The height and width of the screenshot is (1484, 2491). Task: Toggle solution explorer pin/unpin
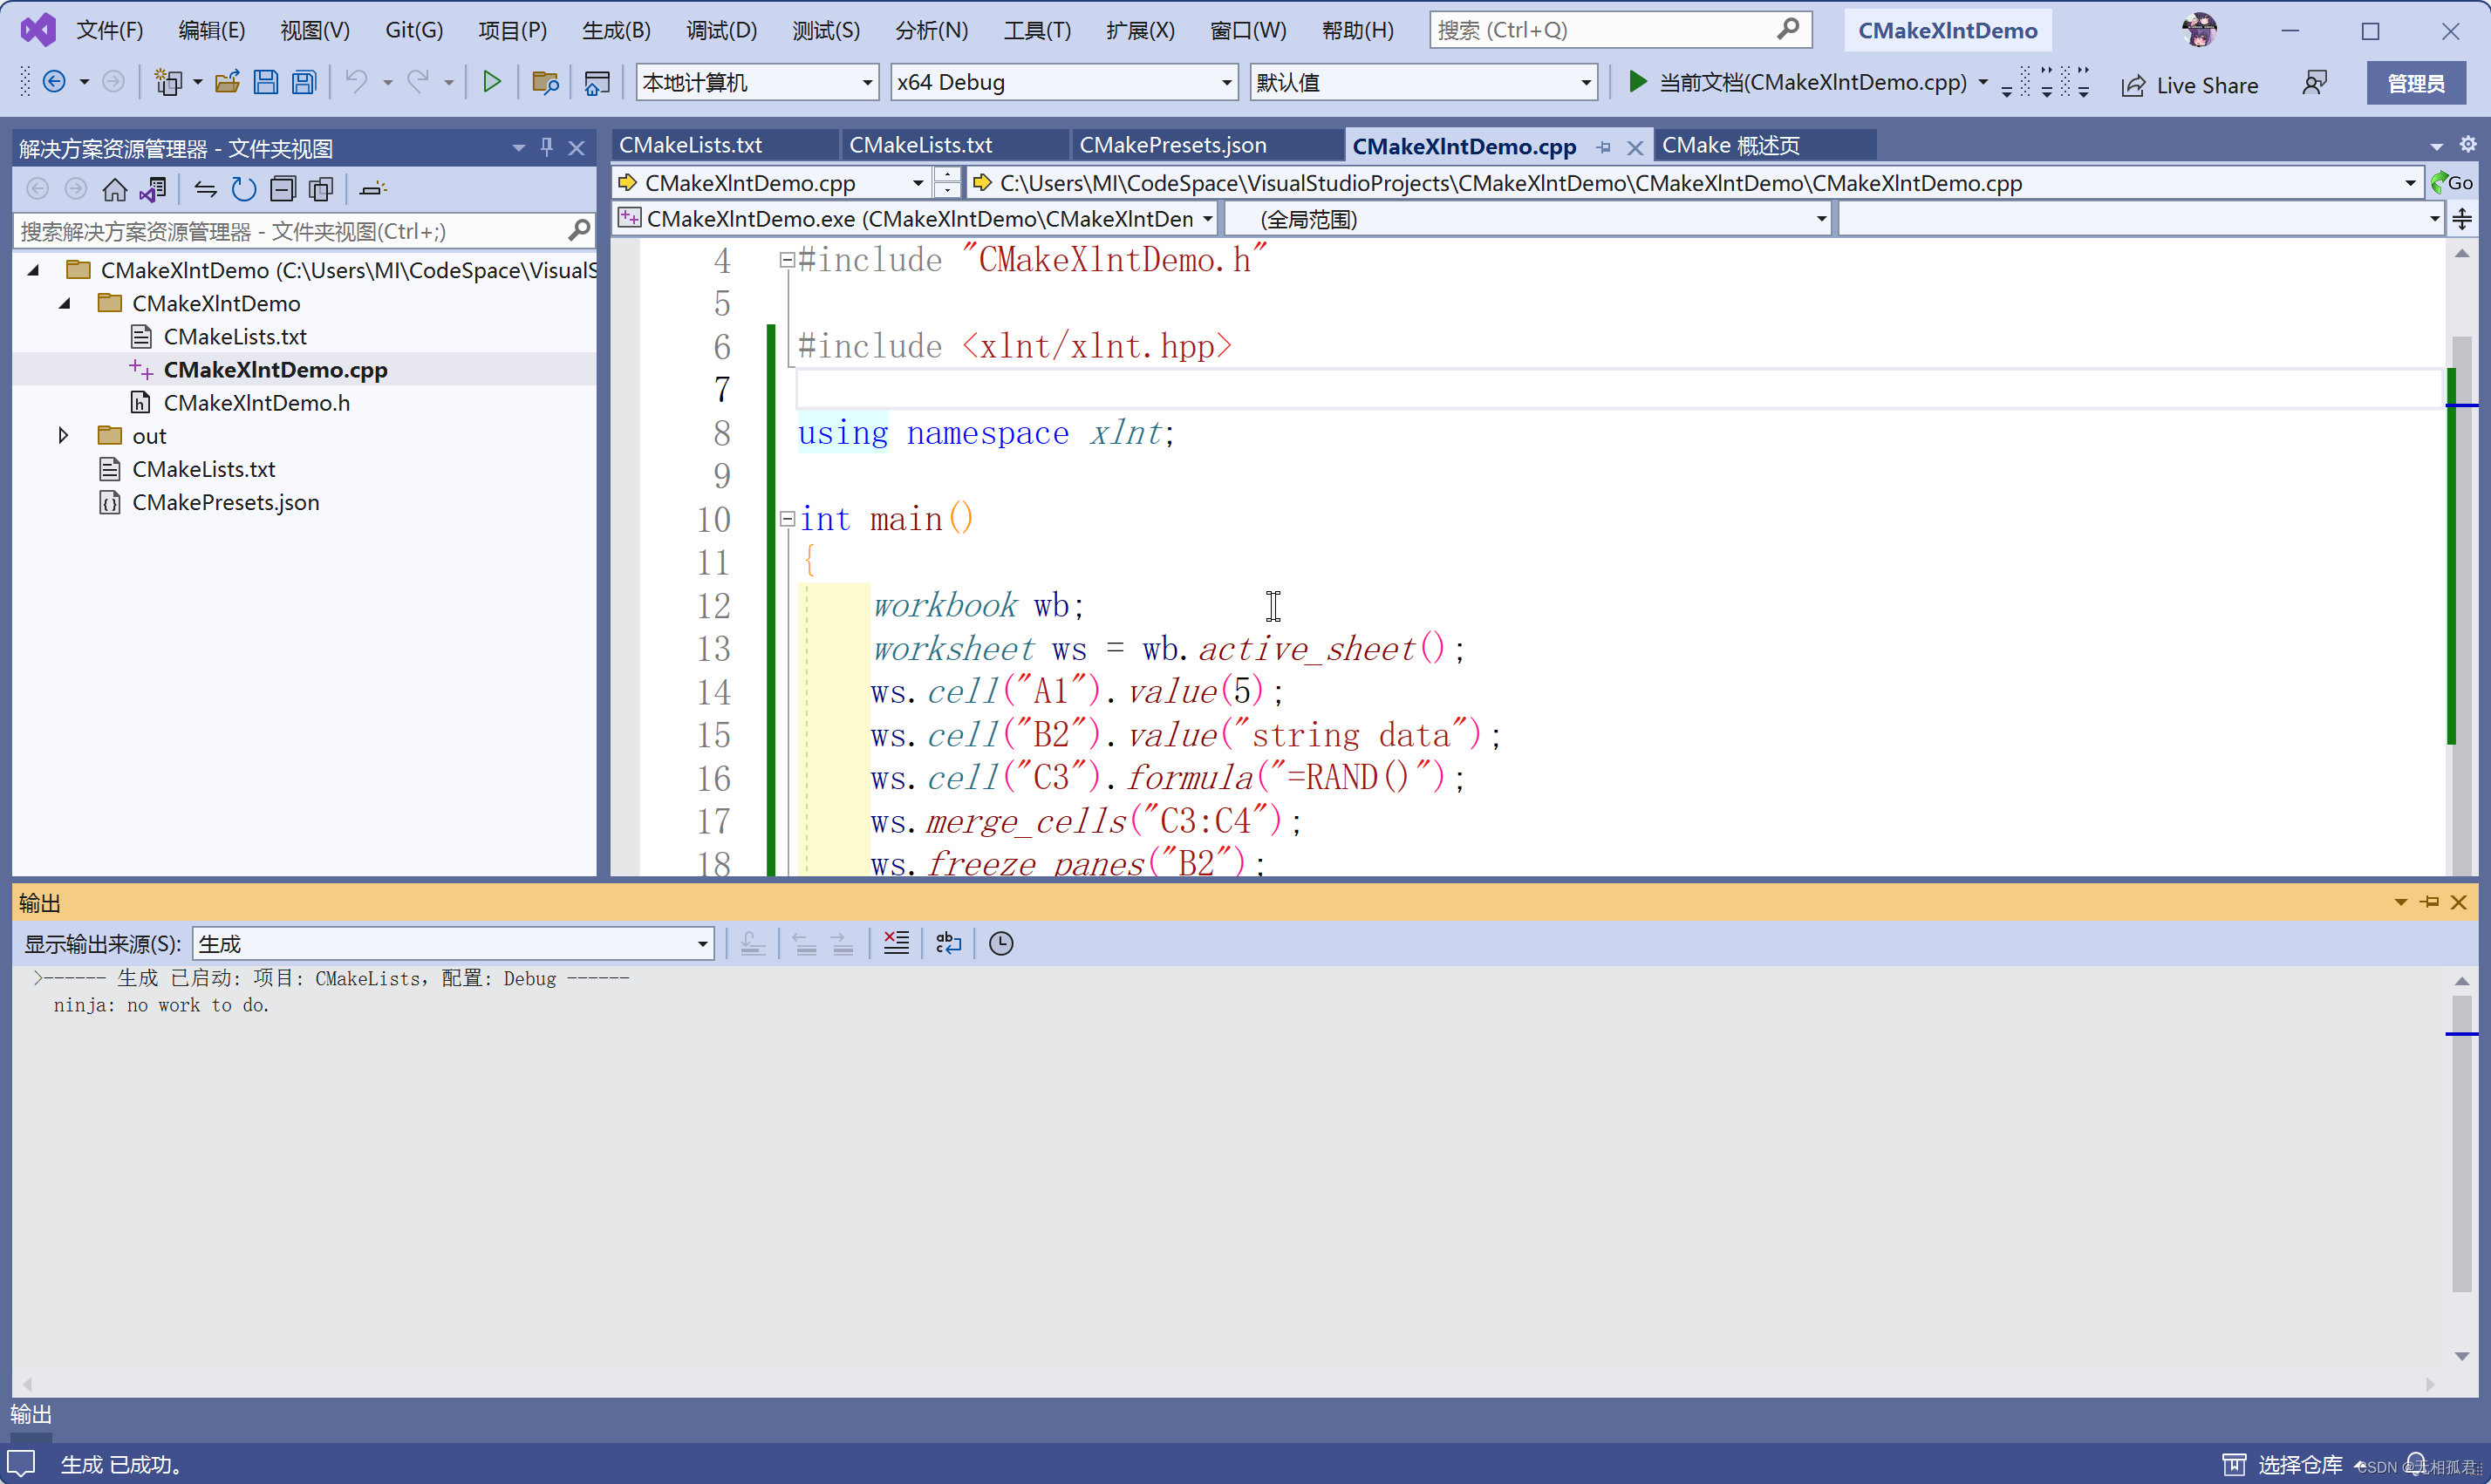click(546, 145)
